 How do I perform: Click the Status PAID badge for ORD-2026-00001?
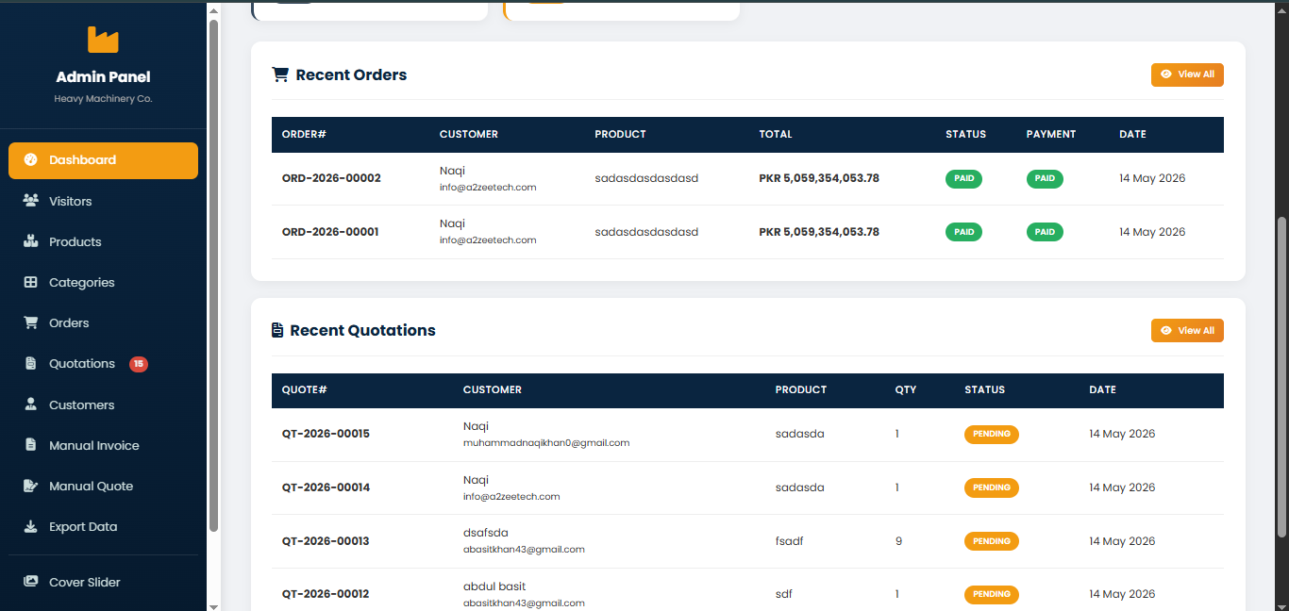pyautogui.click(x=963, y=232)
